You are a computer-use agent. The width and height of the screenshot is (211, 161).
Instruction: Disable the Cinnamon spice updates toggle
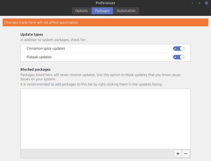179,48
